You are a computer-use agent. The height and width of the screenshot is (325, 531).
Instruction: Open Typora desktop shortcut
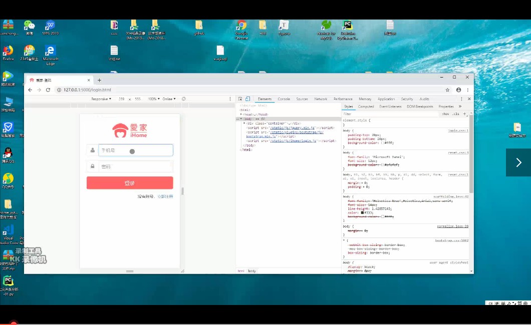click(x=284, y=27)
